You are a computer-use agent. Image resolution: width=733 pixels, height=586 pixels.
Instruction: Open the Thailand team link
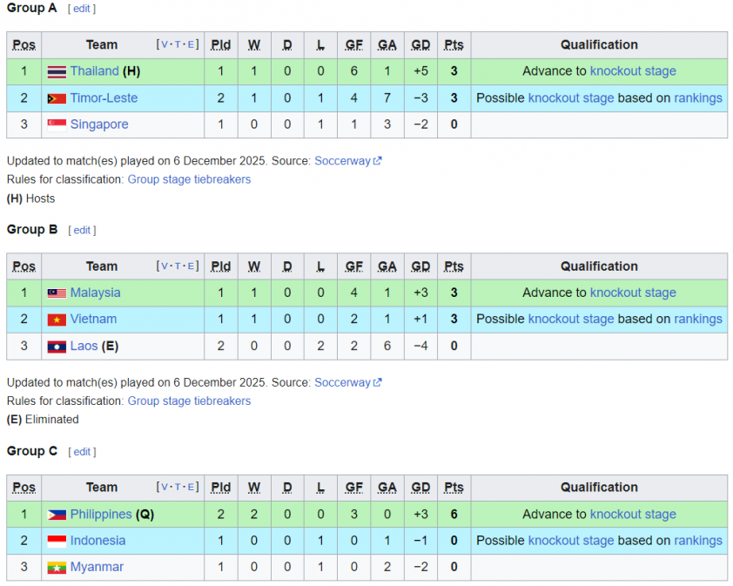point(95,71)
